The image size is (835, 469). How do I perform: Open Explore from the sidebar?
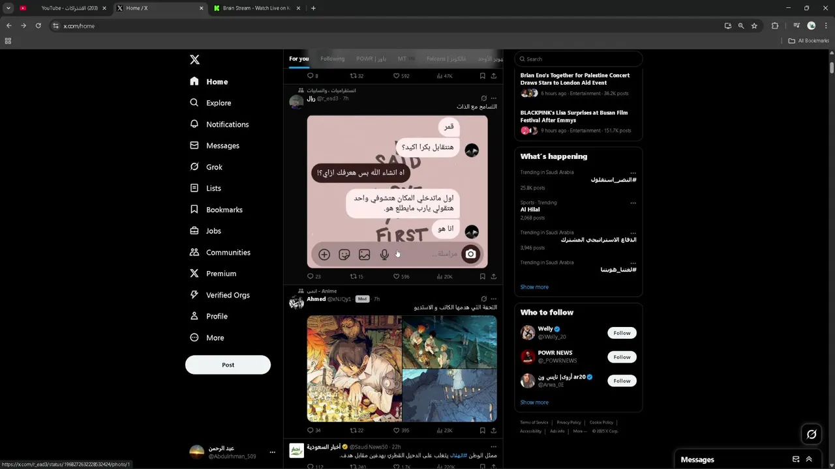click(x=211, y=103)
